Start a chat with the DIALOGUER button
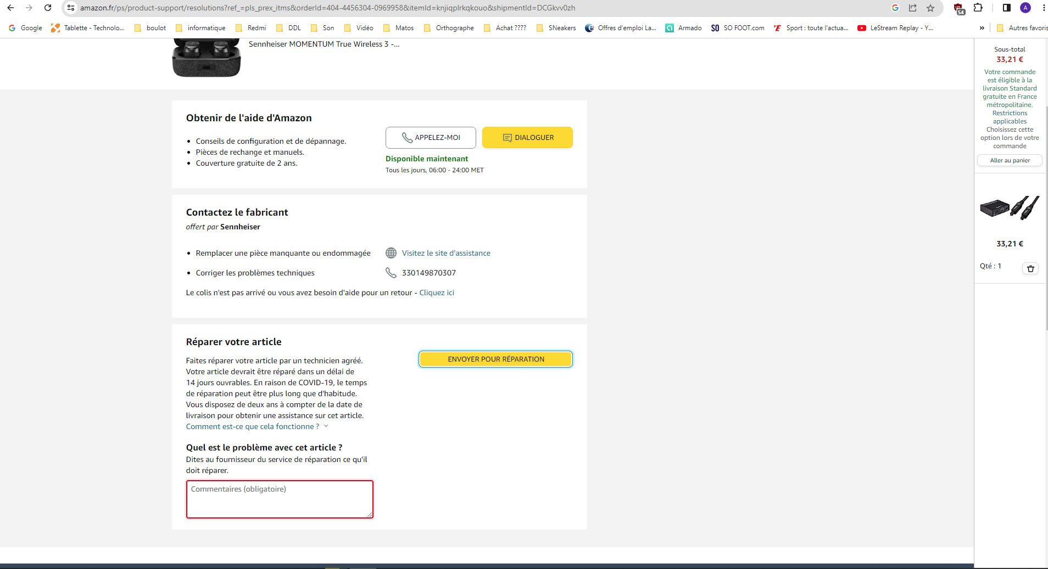The width and height of the screenshot is (1048, 569). point(527,138)
